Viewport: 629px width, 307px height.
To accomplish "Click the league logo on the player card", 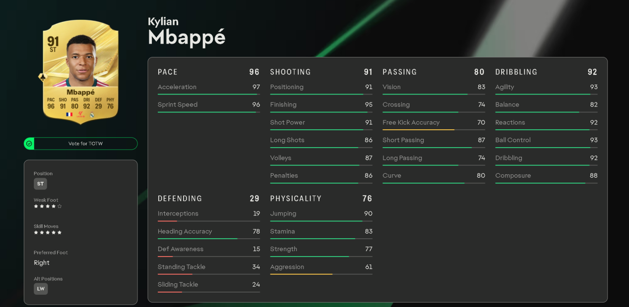I will click(x=81, y=114).
